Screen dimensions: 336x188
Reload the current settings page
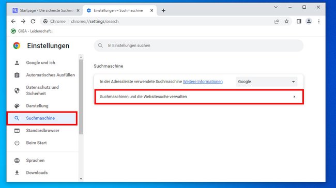(x=33, y=21)
